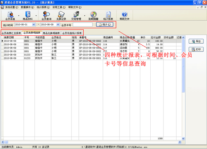Open the 系统设置 menu
This screenshot has width=207, height=149.
pyautogui.click(x=11, y=7)
